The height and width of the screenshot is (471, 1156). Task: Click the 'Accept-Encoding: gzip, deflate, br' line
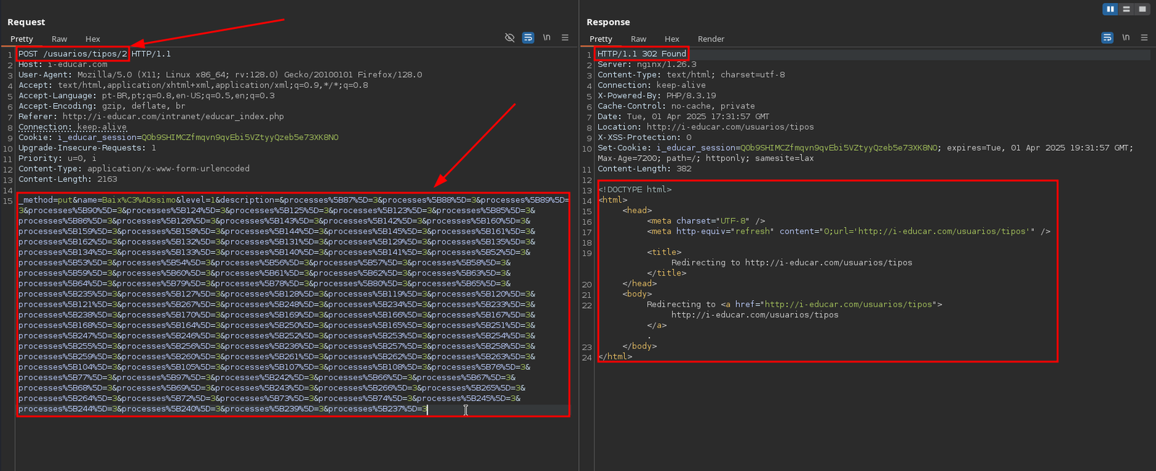tap(102, 106)
